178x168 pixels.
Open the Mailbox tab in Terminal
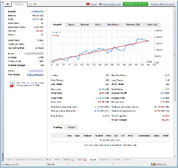point(68,159)
